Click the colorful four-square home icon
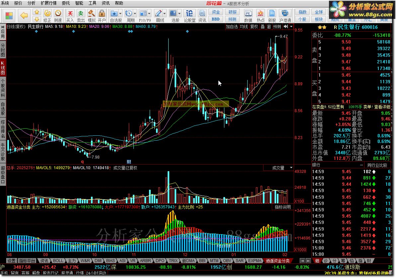The width and height of the screenshot is (396, 278). (9, 16)
